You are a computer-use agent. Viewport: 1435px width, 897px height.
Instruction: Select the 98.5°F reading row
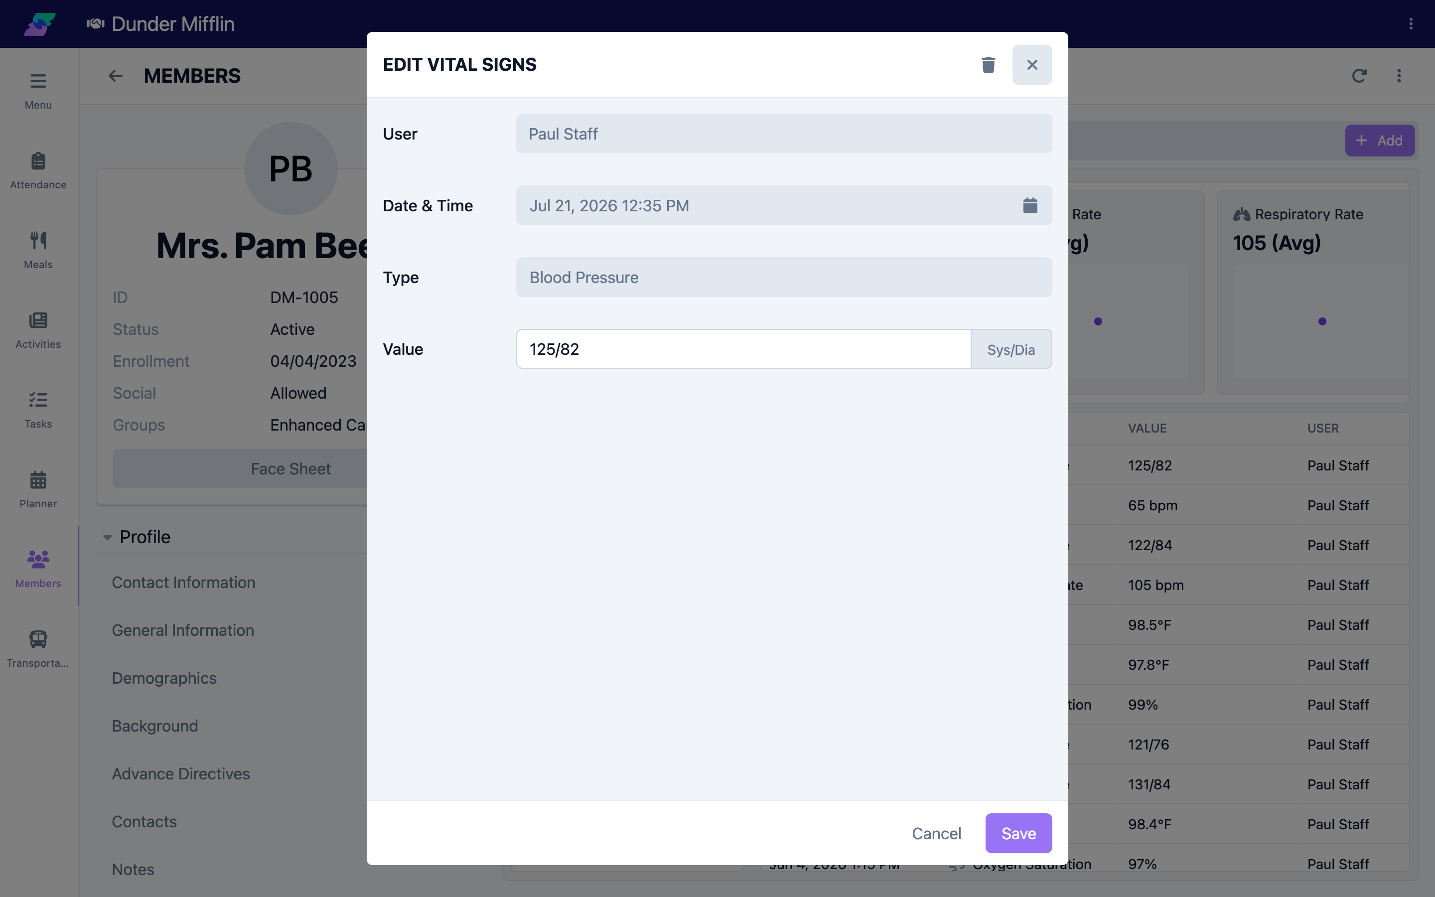(x=1238, y=625)
